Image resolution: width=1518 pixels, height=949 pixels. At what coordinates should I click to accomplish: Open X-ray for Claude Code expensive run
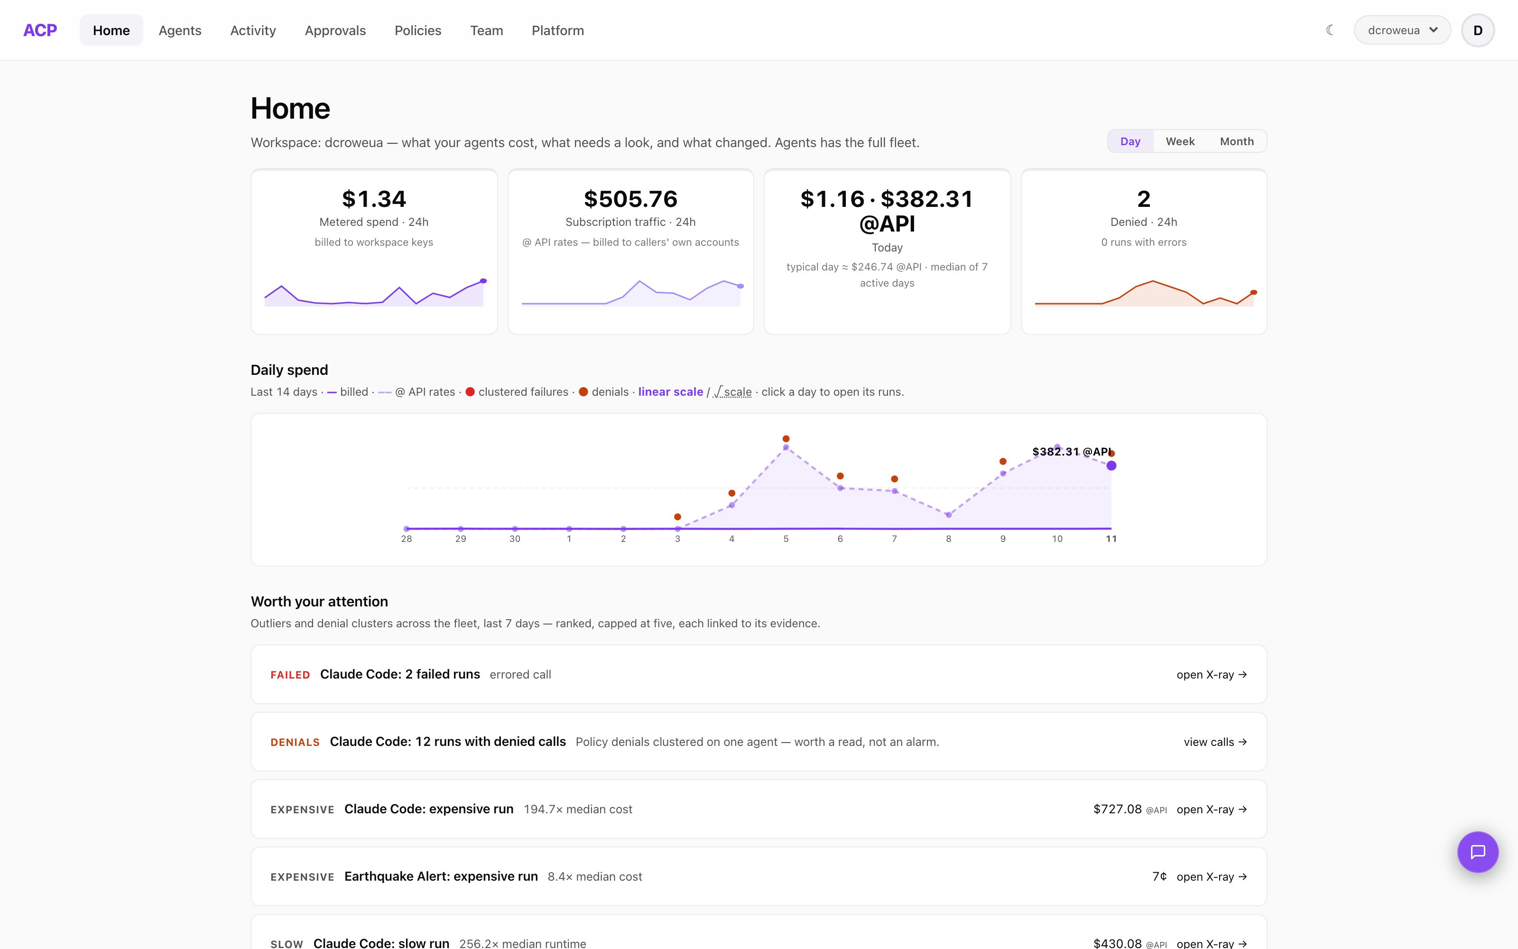(1211, 809)
